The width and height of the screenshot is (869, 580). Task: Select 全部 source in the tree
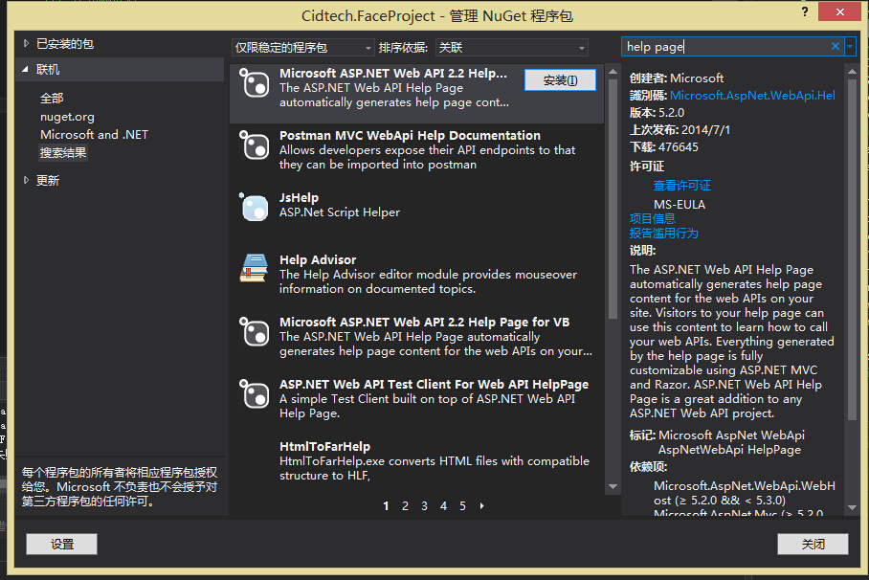pos(52,99)
